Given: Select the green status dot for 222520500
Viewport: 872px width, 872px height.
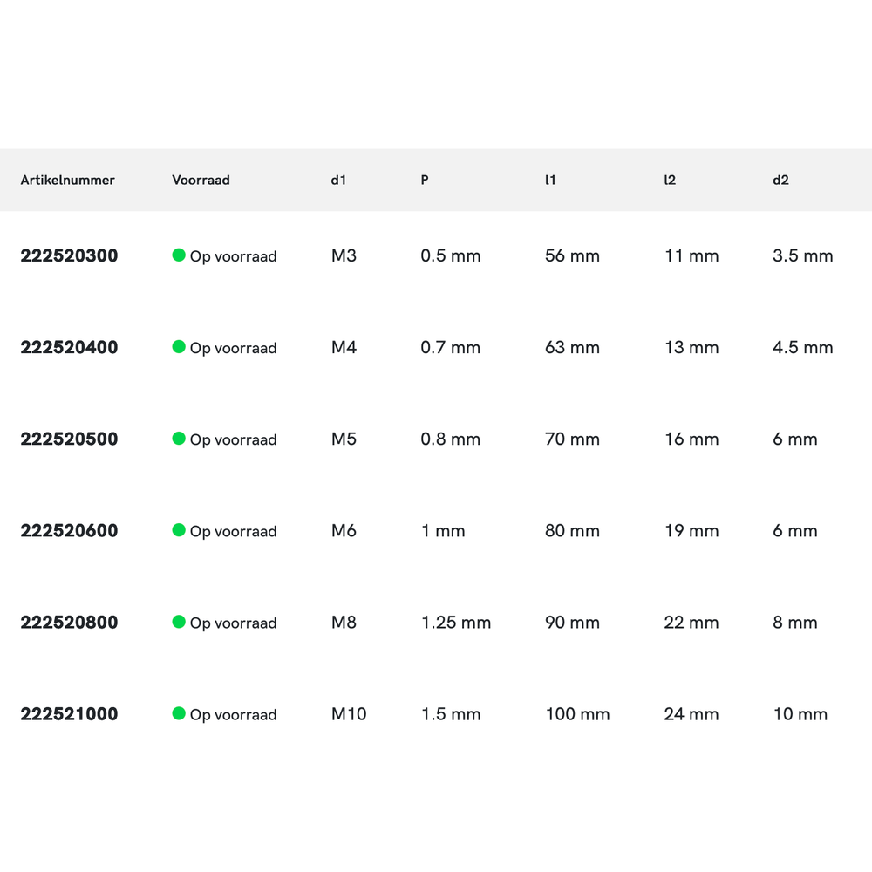Looking at the screenshot, I should pyautogui.click(x=179, y=439).
